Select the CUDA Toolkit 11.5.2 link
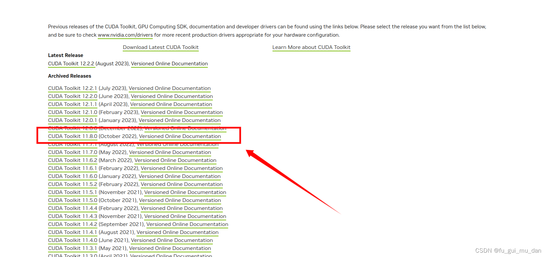Screen dimensions: 546x257 pyautogui.click(x=73, y=184)
